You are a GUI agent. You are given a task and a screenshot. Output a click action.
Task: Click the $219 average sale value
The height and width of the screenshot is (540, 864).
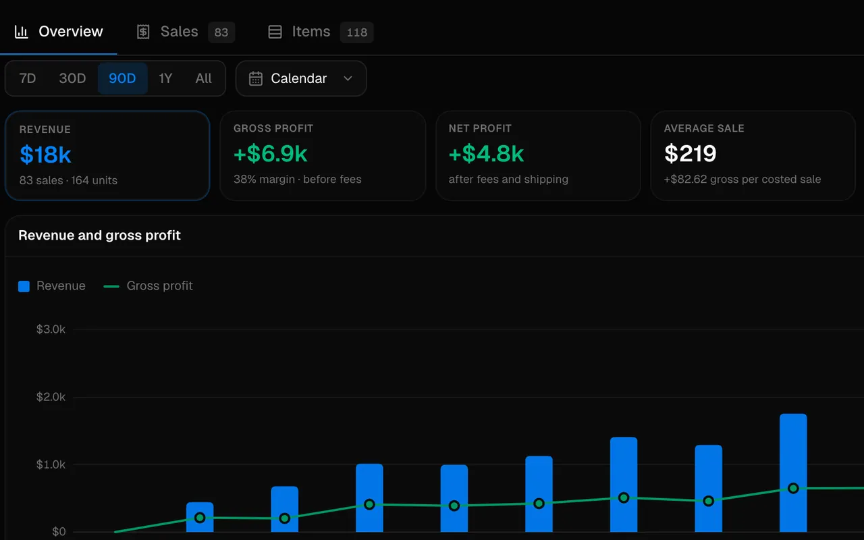pos(690,153)
